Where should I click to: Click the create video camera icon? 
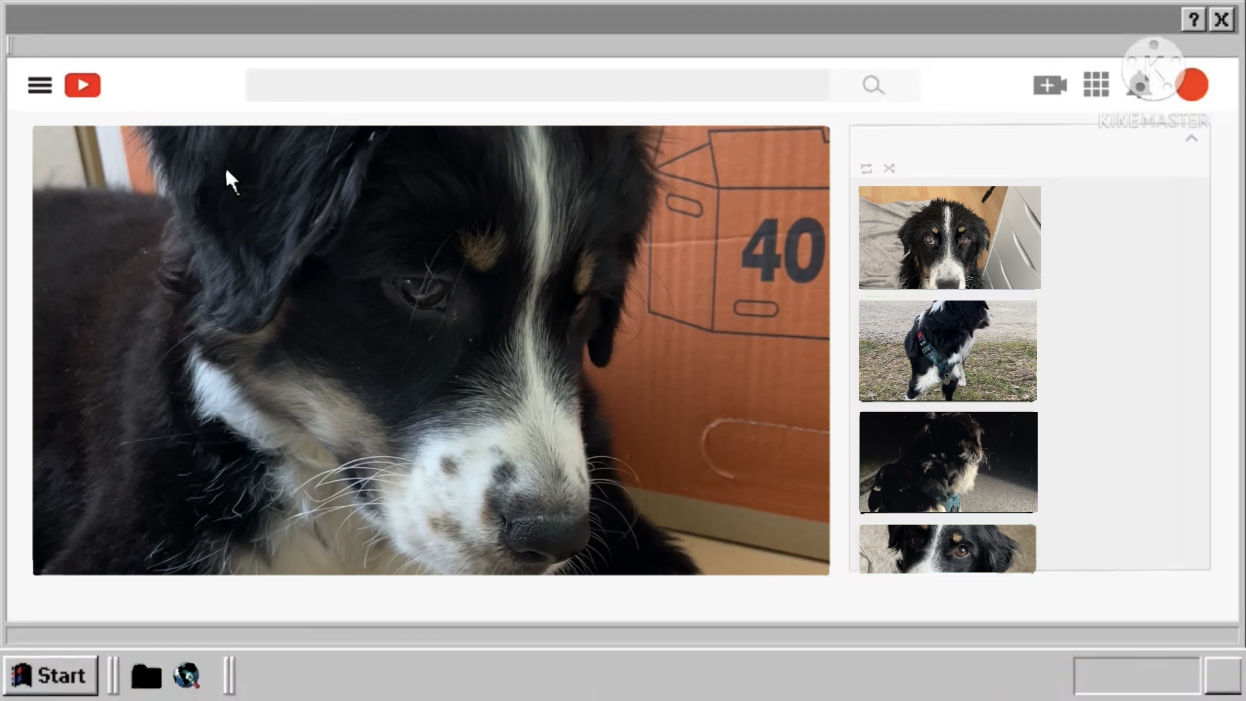pos(1049,85)
